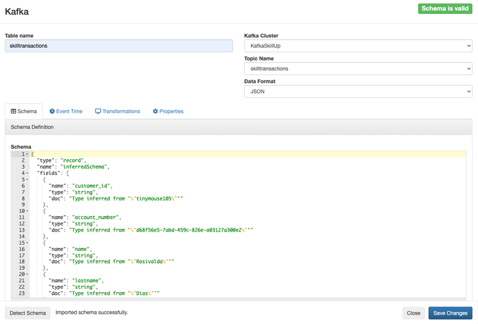This screenshot has width=478, height=324.
Task: Focus the Table name input field
Action: click(119, 46)
